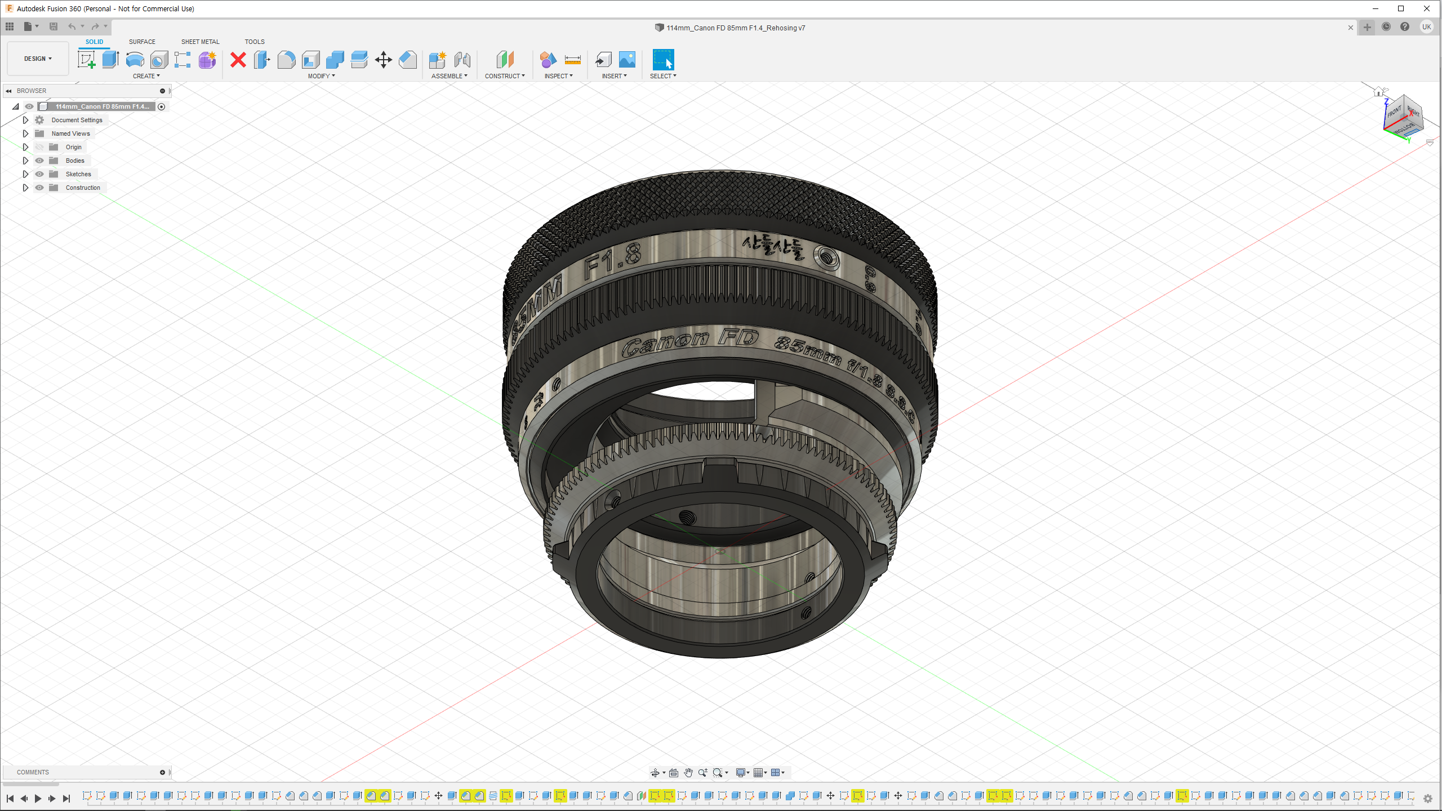Viewport: 1442px width, 811px height.
Task: Click the Fillet tool icon
Action: 286,59
